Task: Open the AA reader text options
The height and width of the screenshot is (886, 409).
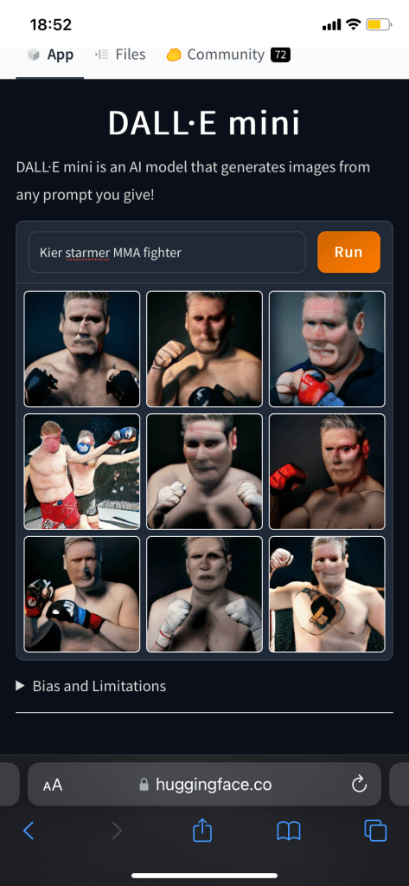Action: pos(53,785)
